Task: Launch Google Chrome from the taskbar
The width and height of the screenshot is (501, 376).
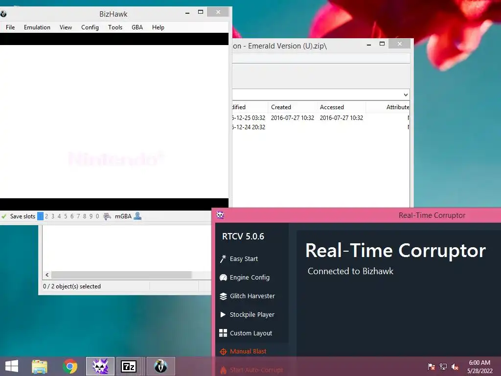Action: pyautogui.click(x=70, y=366)
